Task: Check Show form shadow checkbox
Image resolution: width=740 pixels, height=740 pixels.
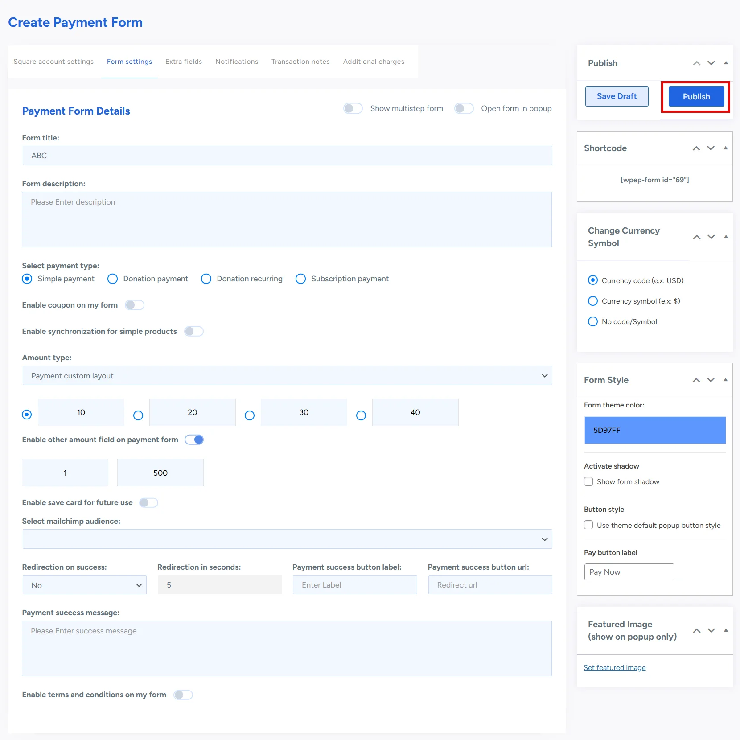Action: [588, 482]
